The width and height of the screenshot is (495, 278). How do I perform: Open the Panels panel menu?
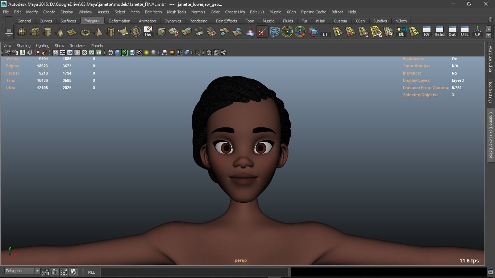[97, 46]
